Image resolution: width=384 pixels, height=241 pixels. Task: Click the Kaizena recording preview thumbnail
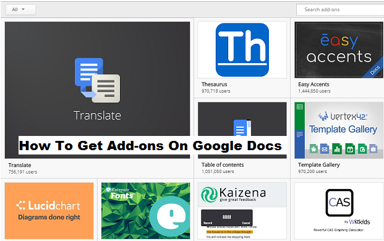tap(227, 218)
